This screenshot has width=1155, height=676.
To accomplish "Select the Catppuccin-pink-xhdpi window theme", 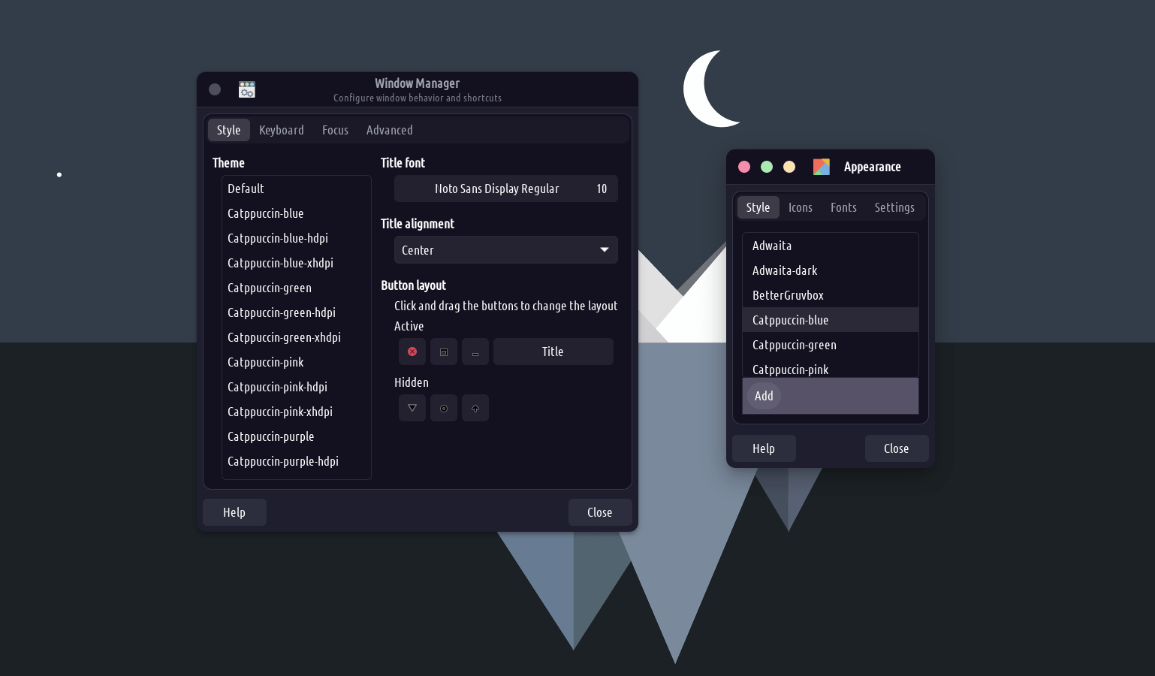I will click(x=280, y=412).
